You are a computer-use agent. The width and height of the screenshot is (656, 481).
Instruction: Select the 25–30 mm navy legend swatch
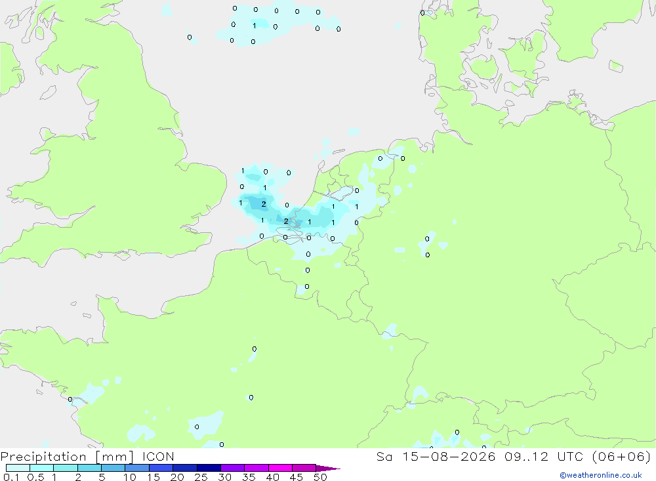click(209, 468)
